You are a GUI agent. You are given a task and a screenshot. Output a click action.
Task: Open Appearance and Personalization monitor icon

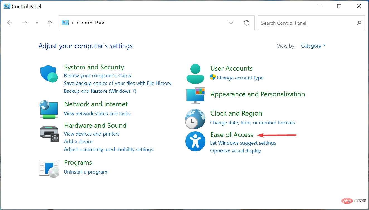tap(196, 96)
